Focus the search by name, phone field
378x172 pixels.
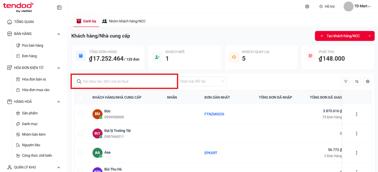[124, 82]
